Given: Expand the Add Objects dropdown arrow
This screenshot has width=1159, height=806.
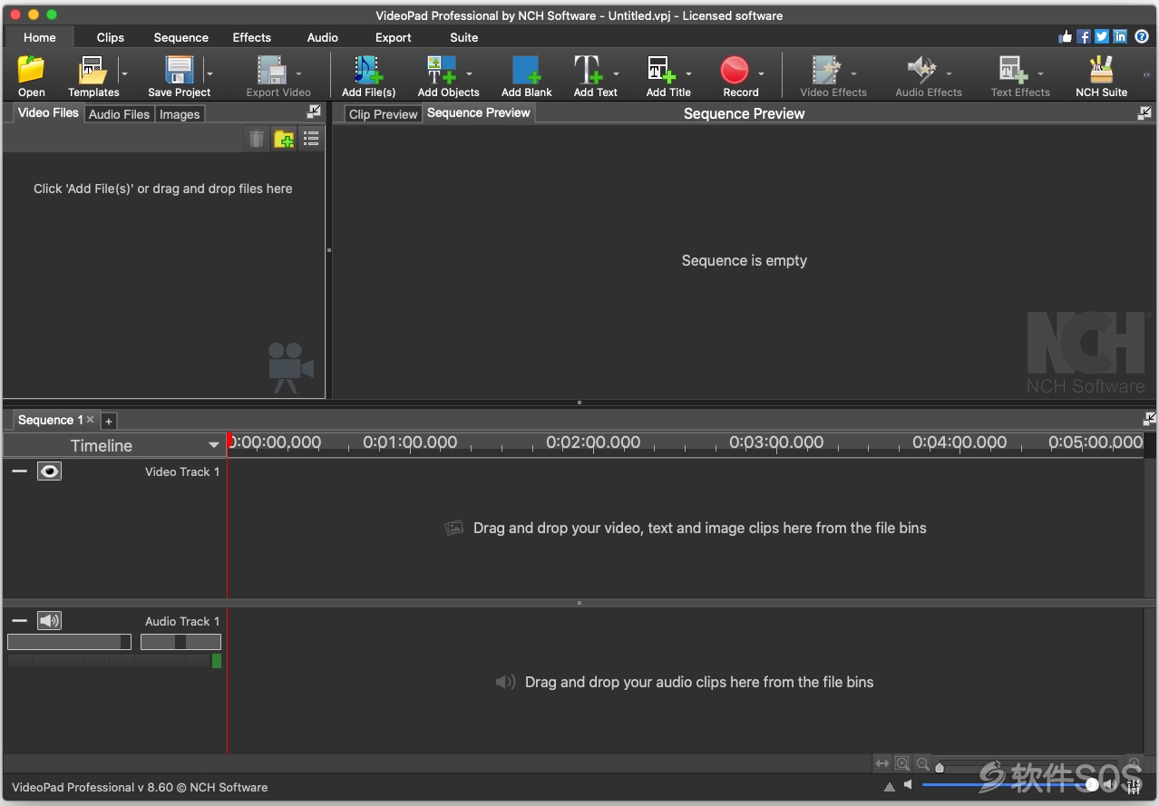Looking at the screenshot, I should (x=469, y=74).
